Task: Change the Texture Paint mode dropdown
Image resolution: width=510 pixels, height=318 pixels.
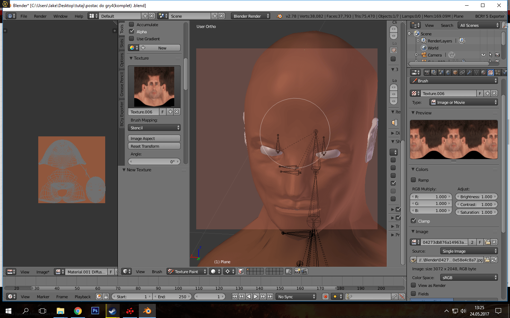Action: coord(187,271)
